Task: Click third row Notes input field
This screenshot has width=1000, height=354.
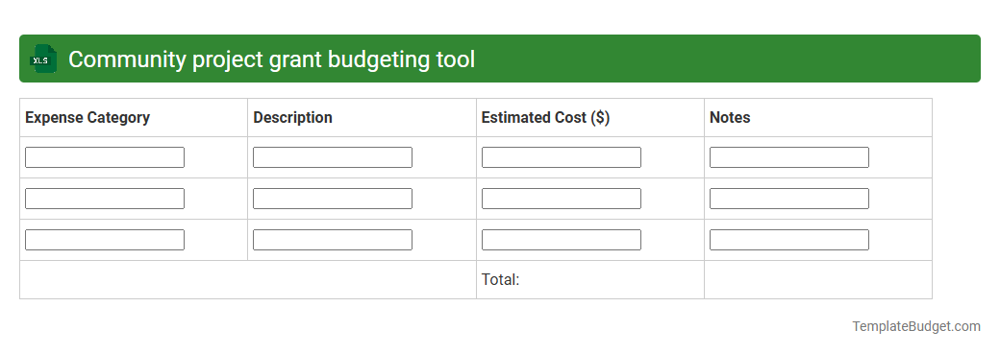Action: pyautogui.click(x=788, y=240)
